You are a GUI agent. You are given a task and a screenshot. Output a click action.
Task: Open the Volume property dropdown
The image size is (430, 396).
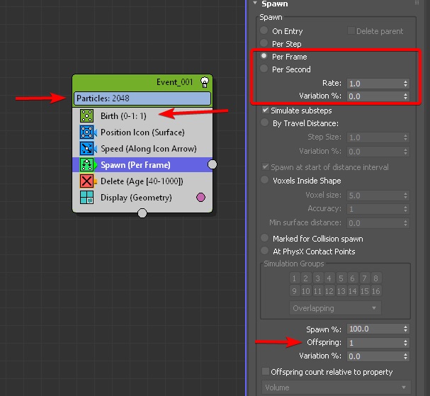coord(336,387)
